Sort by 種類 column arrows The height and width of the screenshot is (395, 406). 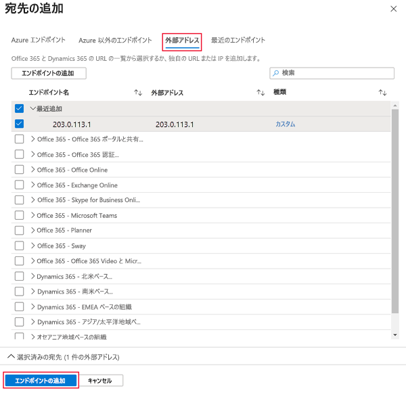click(x=382, y=93)
